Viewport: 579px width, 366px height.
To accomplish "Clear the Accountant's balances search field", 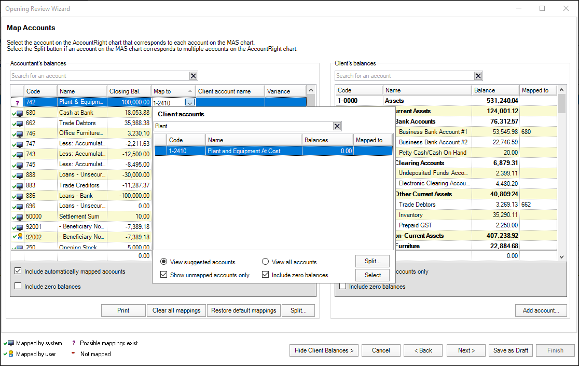I will click(x=193, y=76).
